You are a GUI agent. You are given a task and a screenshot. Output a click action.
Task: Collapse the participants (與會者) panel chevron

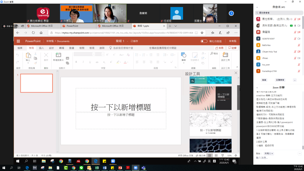point(257,6)
